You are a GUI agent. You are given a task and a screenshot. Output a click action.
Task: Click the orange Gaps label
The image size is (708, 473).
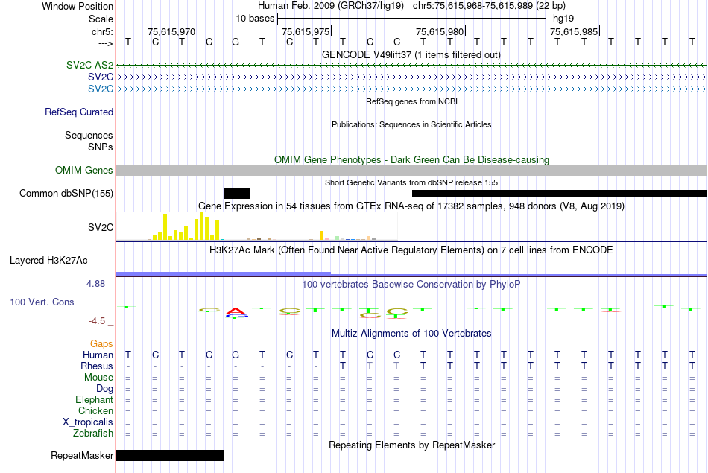[x=101, y=344]
